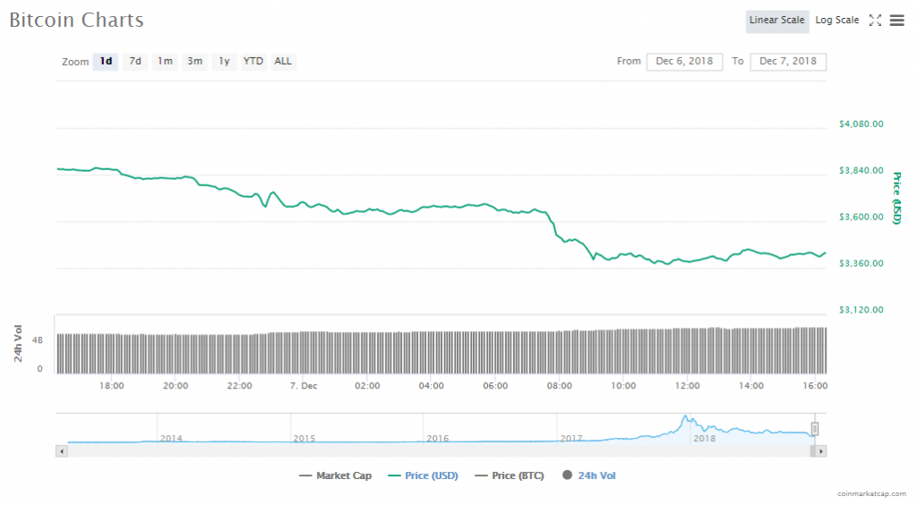Screen dimensions: 917x505
Task: Click the navigator range handle near 2018
Action: click(x=815, y=429)
